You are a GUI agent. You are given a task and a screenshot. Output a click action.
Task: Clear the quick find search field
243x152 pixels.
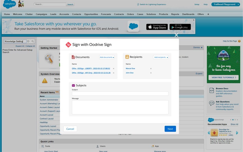pos(28,41)
